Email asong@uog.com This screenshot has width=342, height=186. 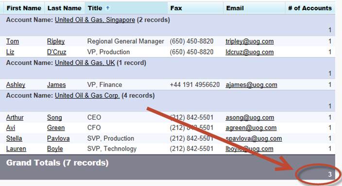point(250,118)
